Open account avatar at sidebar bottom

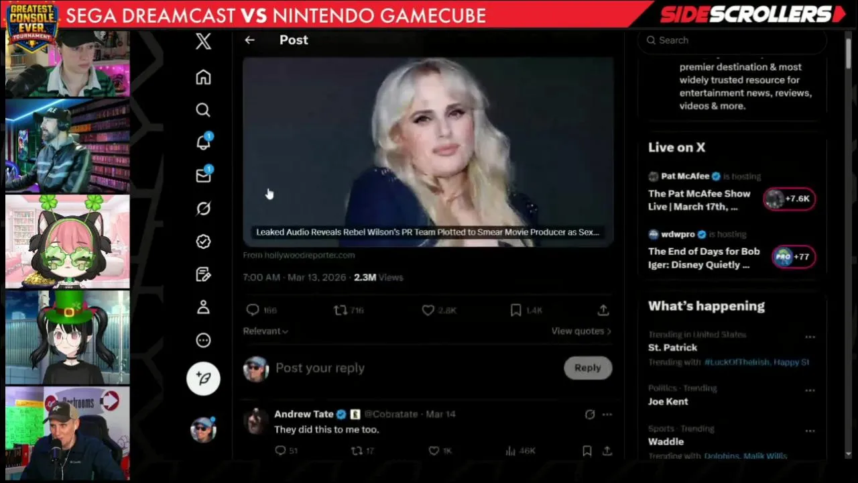pos(203,429)
